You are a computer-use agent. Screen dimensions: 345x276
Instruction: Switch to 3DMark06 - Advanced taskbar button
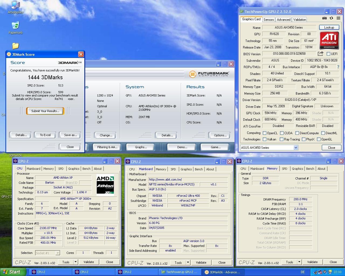(223, 272)
